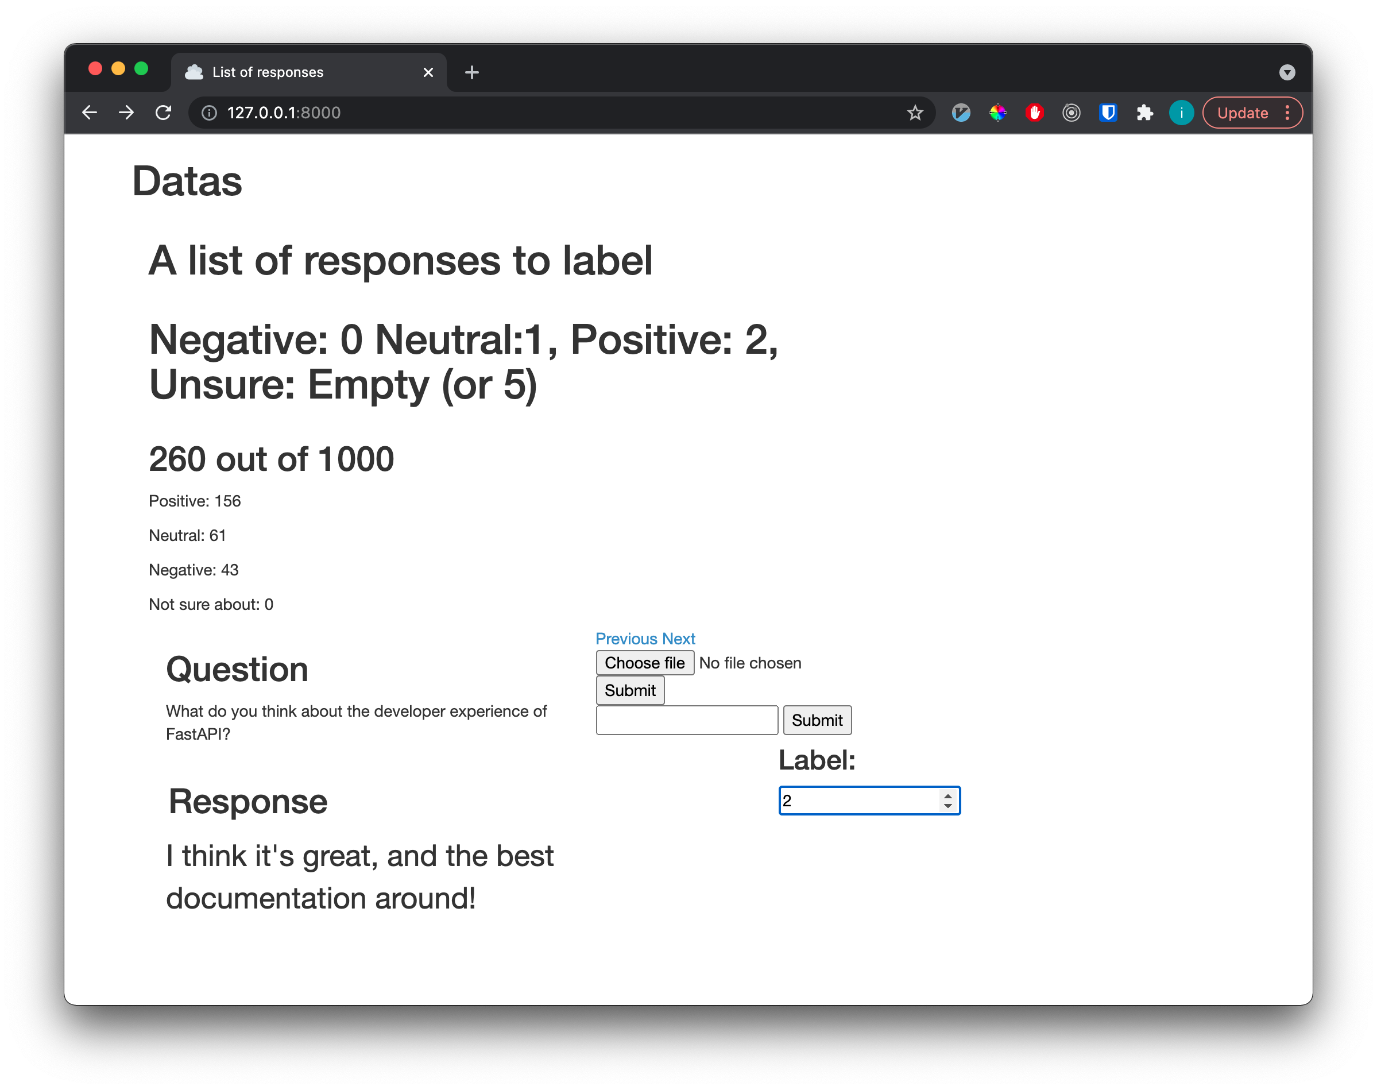This screenshot has height=1090, width=1377.
Task: Click the red hand blocker extension
Action: 1034,113
